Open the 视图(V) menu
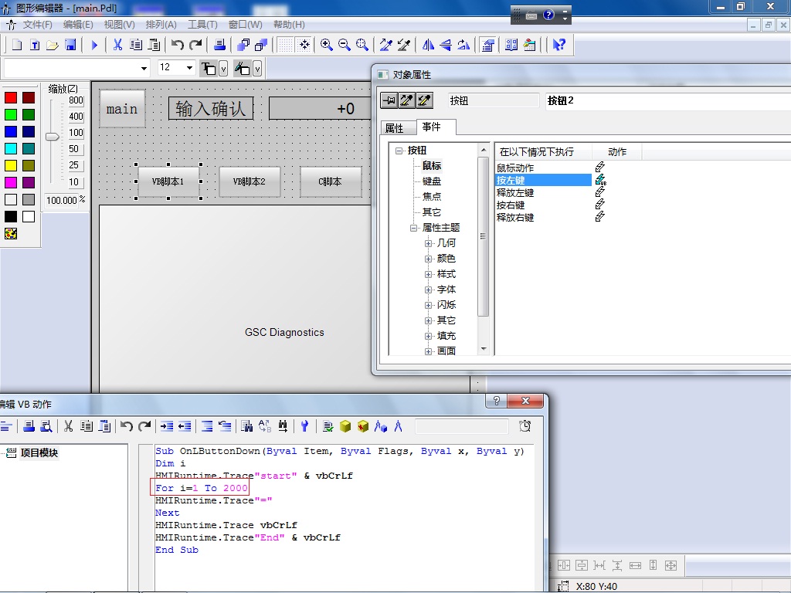791x593 pixels. click(119, 25)
